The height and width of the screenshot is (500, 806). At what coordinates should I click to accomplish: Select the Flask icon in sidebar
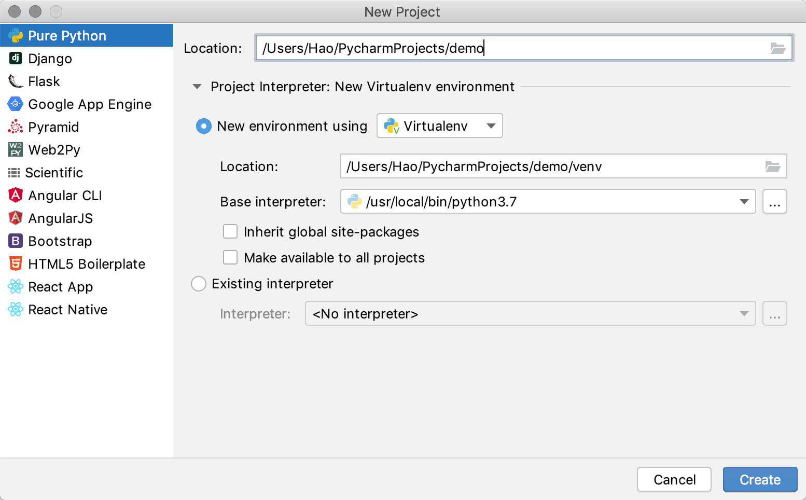coord(16,81)
